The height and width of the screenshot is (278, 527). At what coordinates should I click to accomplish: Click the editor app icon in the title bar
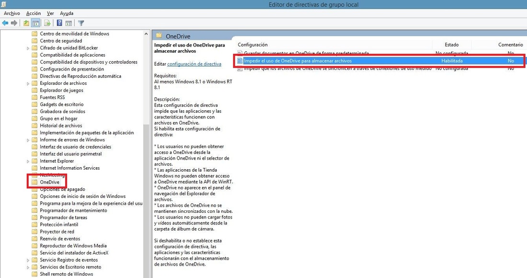tap(3, 4)
